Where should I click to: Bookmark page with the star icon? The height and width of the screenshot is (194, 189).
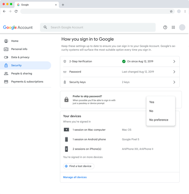pyautogui.click(x=171, y=11)
